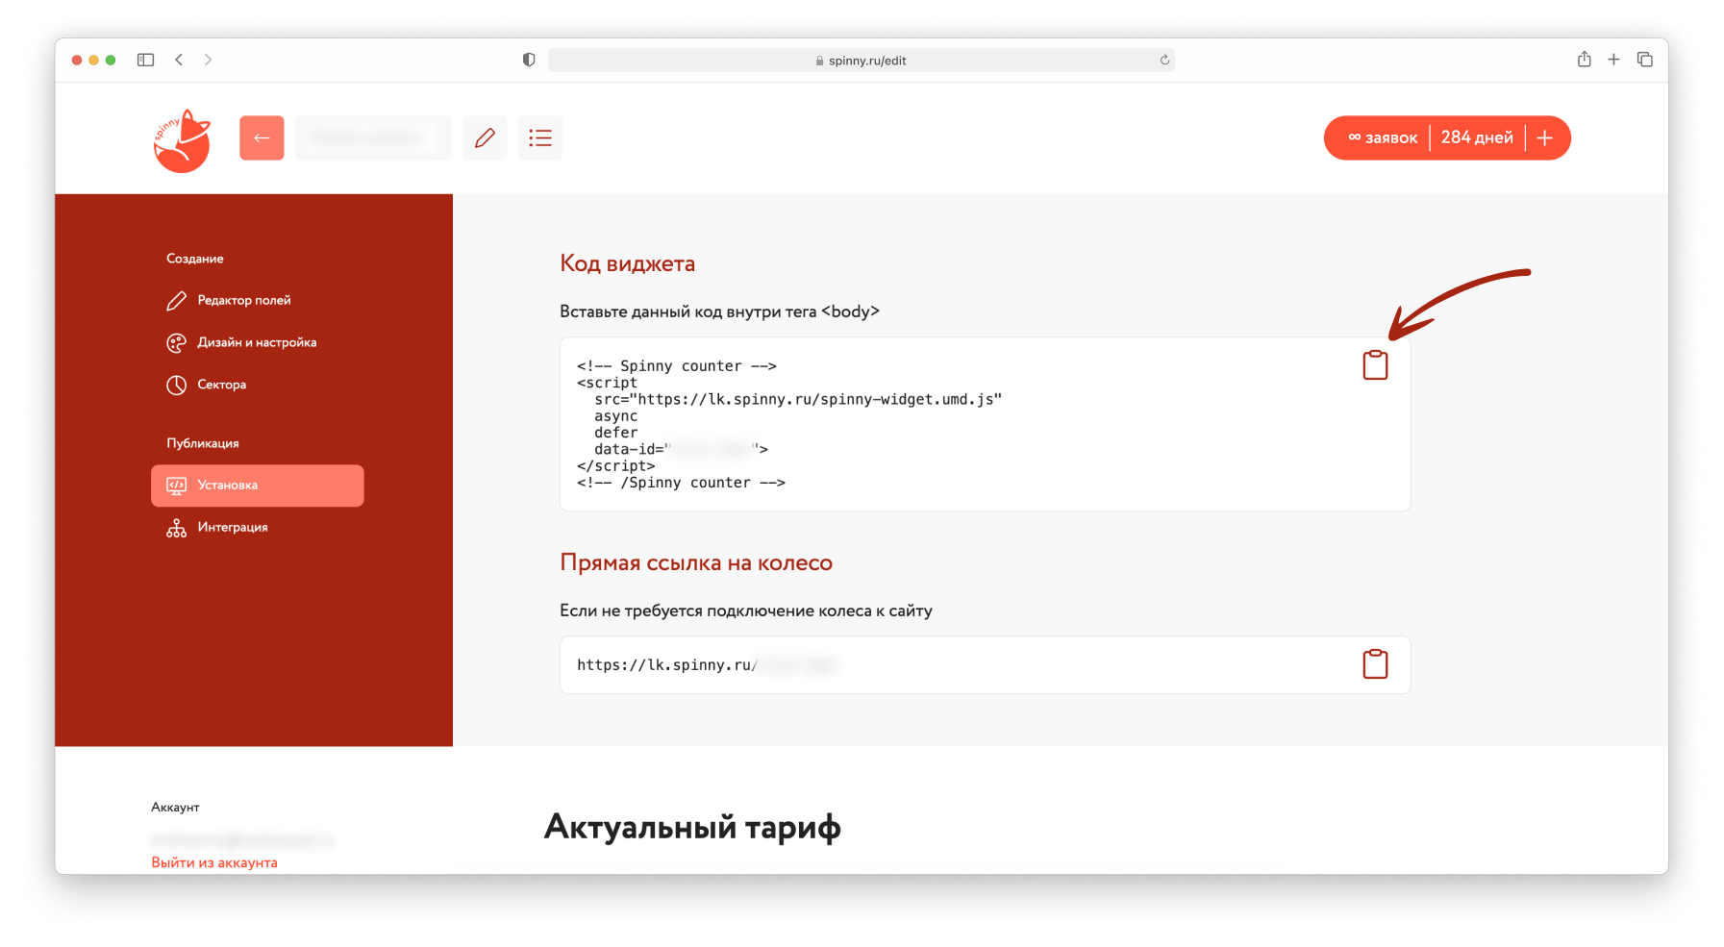Click the Публикация sidebar section label
Viewport: 1724px width, 947px height.
203,443
